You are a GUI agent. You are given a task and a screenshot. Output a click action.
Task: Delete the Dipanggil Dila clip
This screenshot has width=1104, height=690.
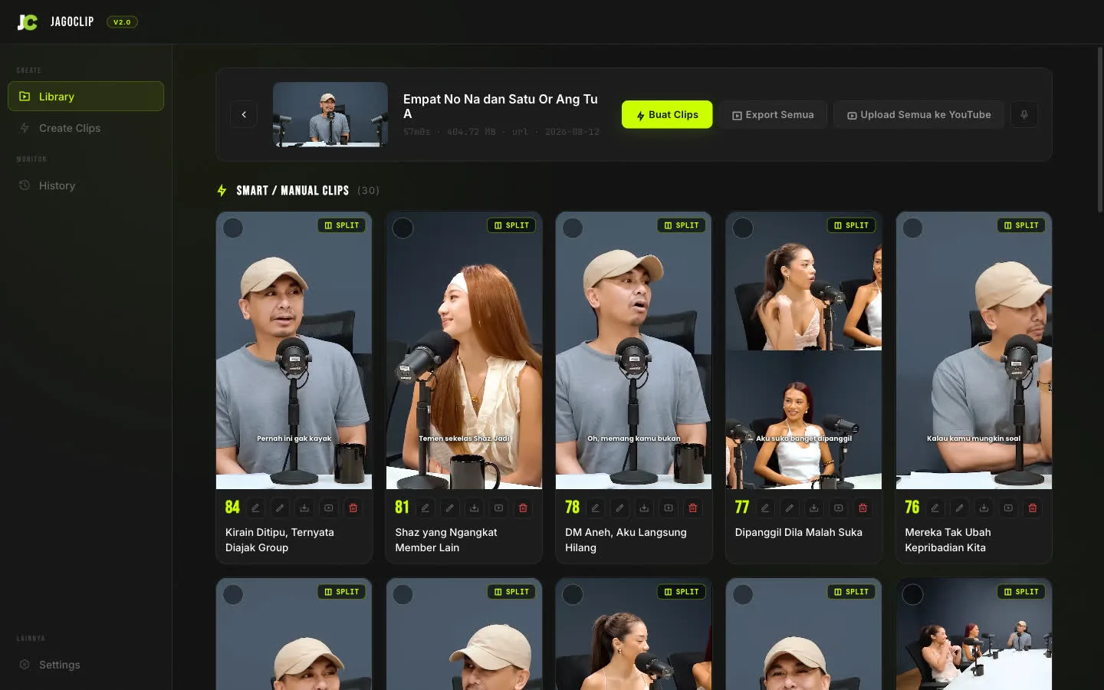click(863, 508)
